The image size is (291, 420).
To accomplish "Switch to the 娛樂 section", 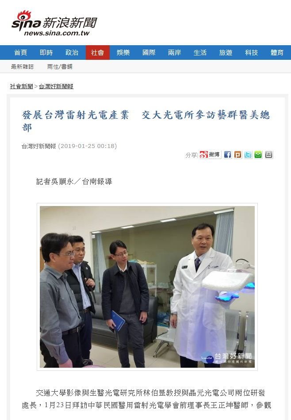I will pos(123,52).
